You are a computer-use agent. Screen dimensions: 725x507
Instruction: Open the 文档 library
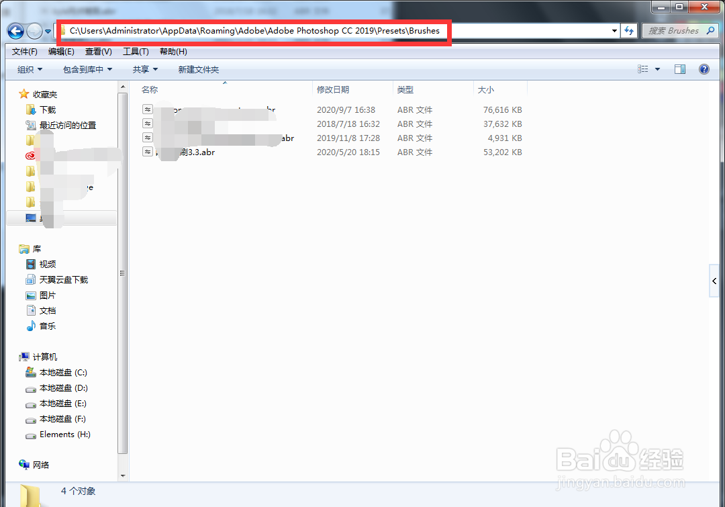(x=48, y=311)
